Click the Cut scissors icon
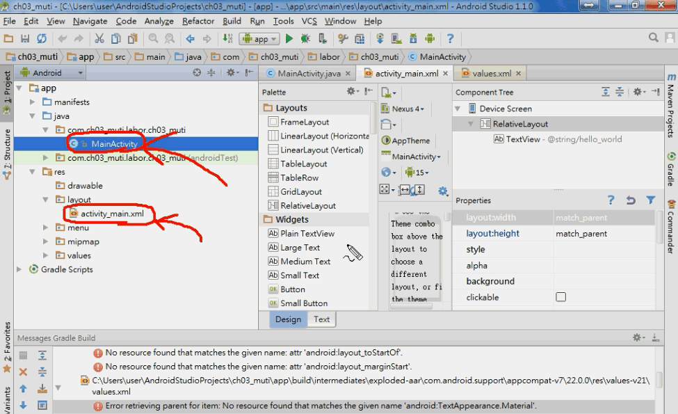Viewport: 678px width, 414px height. coord(99,38)
